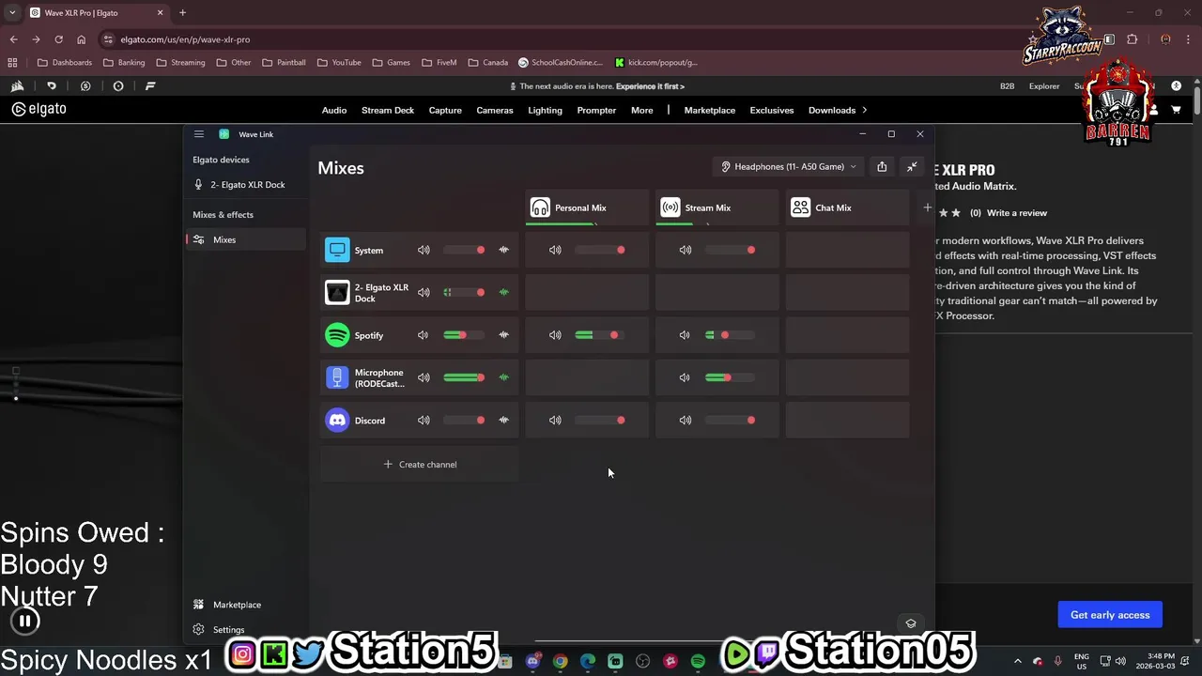Mute the Spotify channel input

[x=424, y=335]
